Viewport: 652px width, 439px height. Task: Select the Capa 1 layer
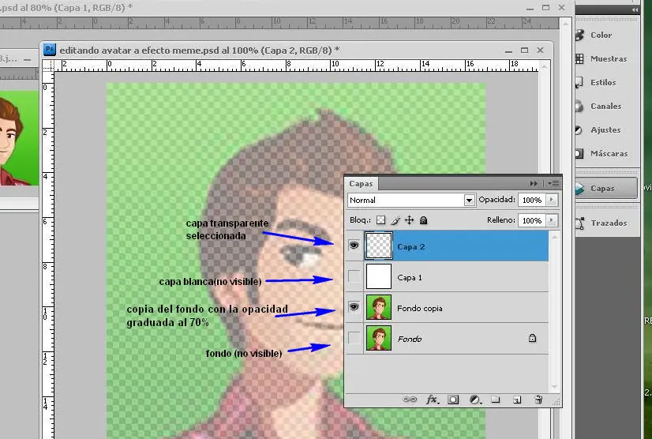(x=447, y=277)
